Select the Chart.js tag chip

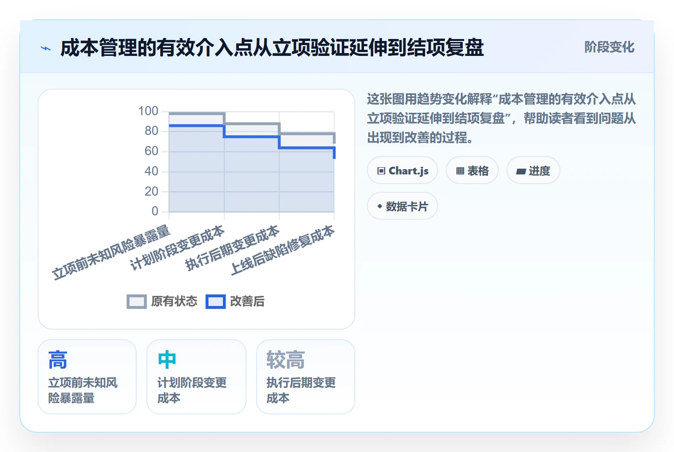tap(402, 171)
